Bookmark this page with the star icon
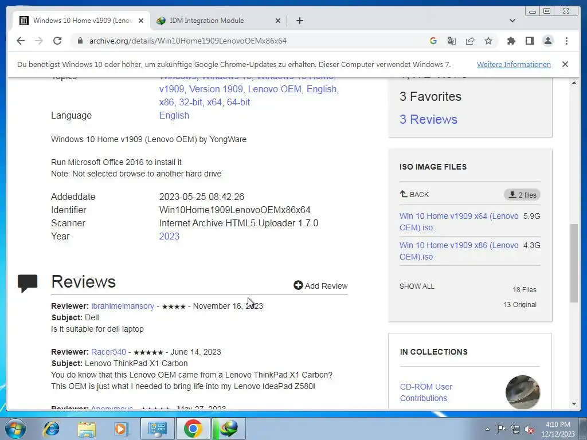 [x=488, y=41]
